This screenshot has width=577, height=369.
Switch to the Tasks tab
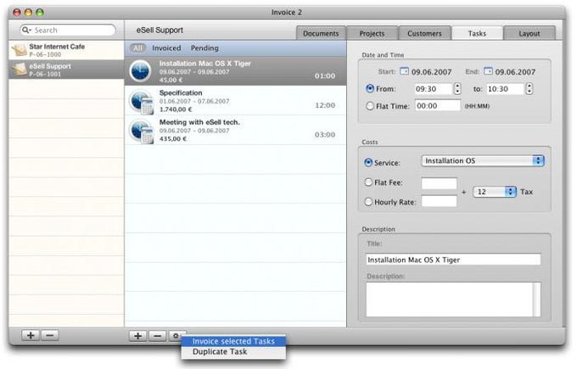[x=477, y=33]
